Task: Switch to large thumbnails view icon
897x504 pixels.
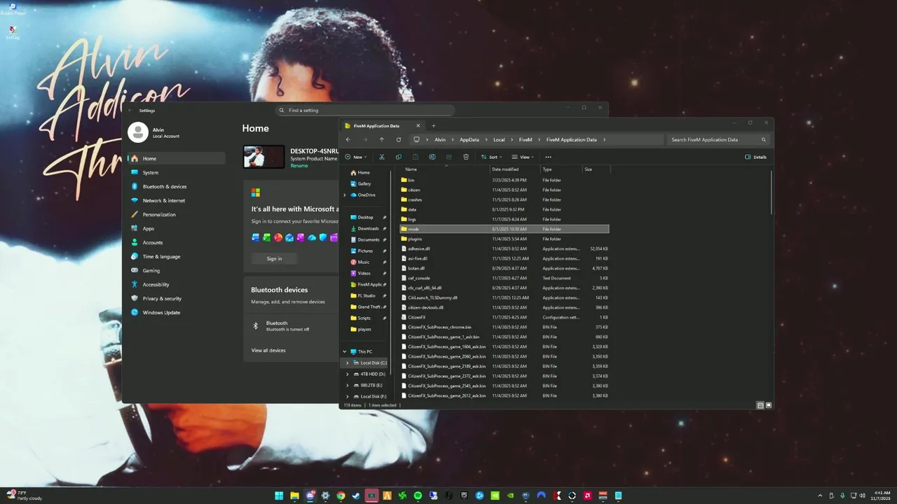Action: coord(769,405)
